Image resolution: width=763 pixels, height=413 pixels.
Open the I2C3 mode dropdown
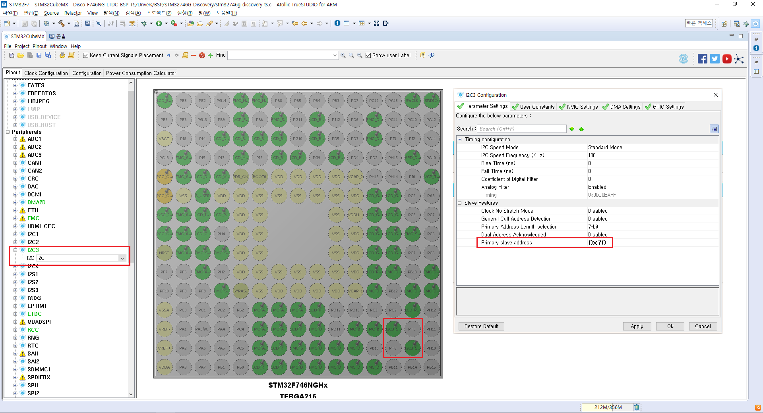(122, 258)
